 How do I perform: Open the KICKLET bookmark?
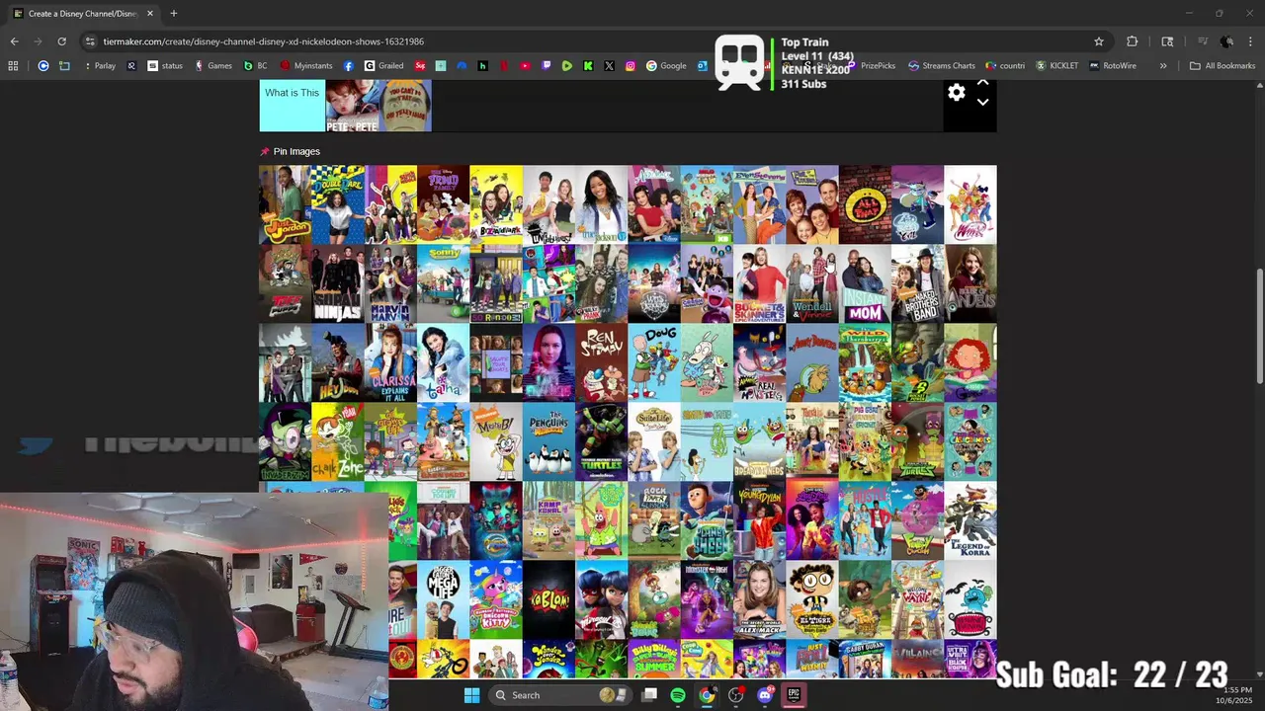pos(1057,66)
